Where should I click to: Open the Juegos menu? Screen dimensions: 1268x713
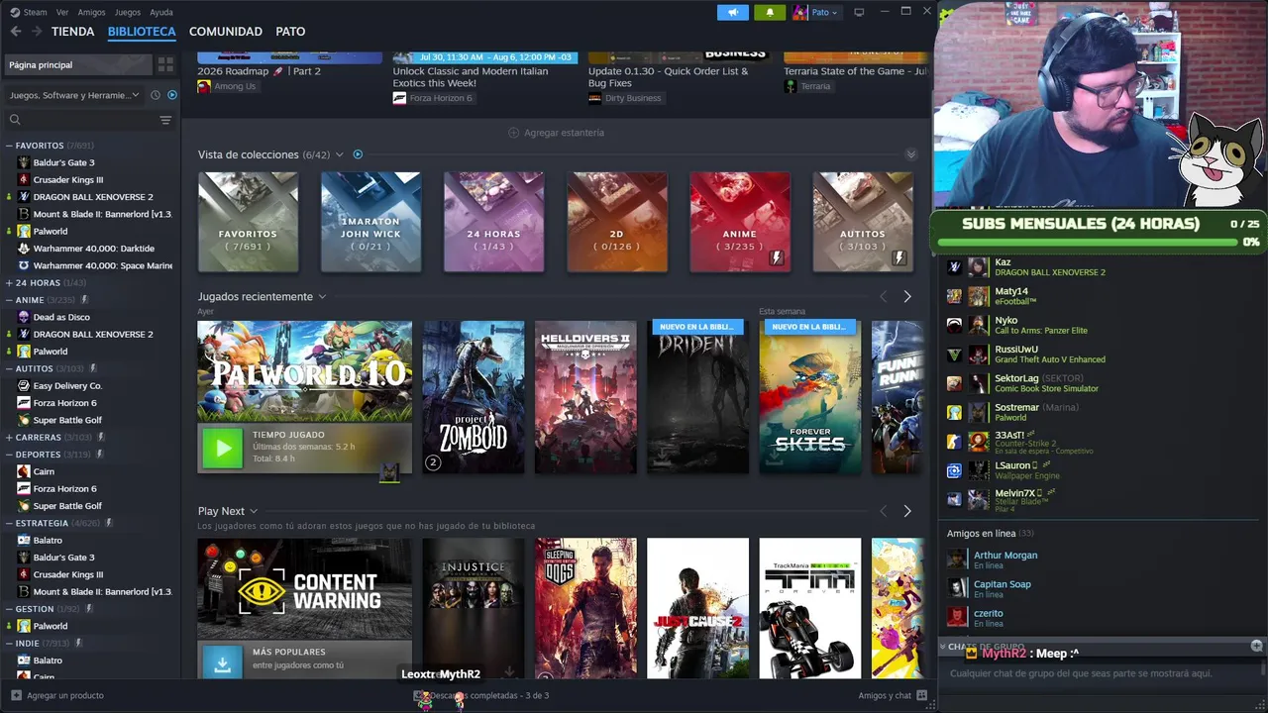pyautogui.click(x=128, y=12)
